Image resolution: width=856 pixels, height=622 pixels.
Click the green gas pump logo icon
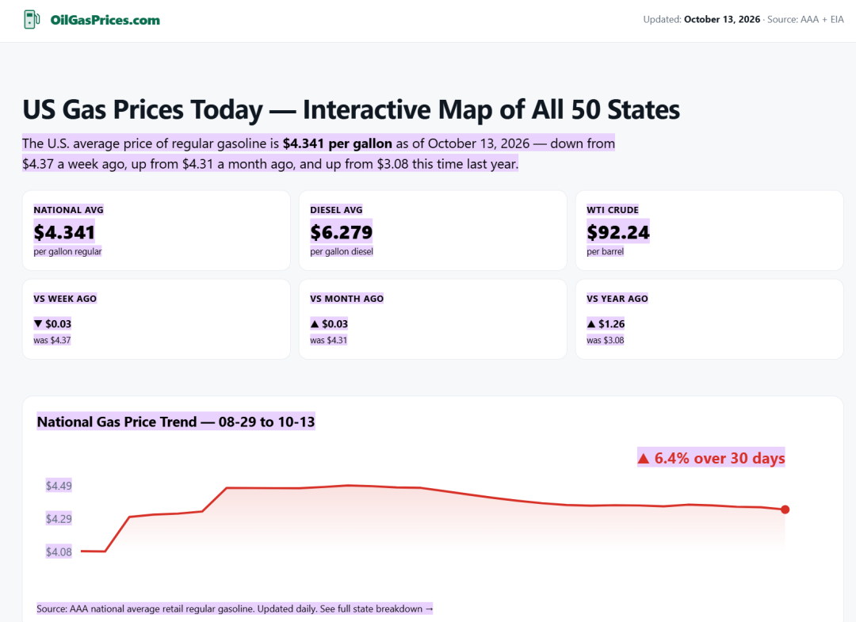coord(32,20)
